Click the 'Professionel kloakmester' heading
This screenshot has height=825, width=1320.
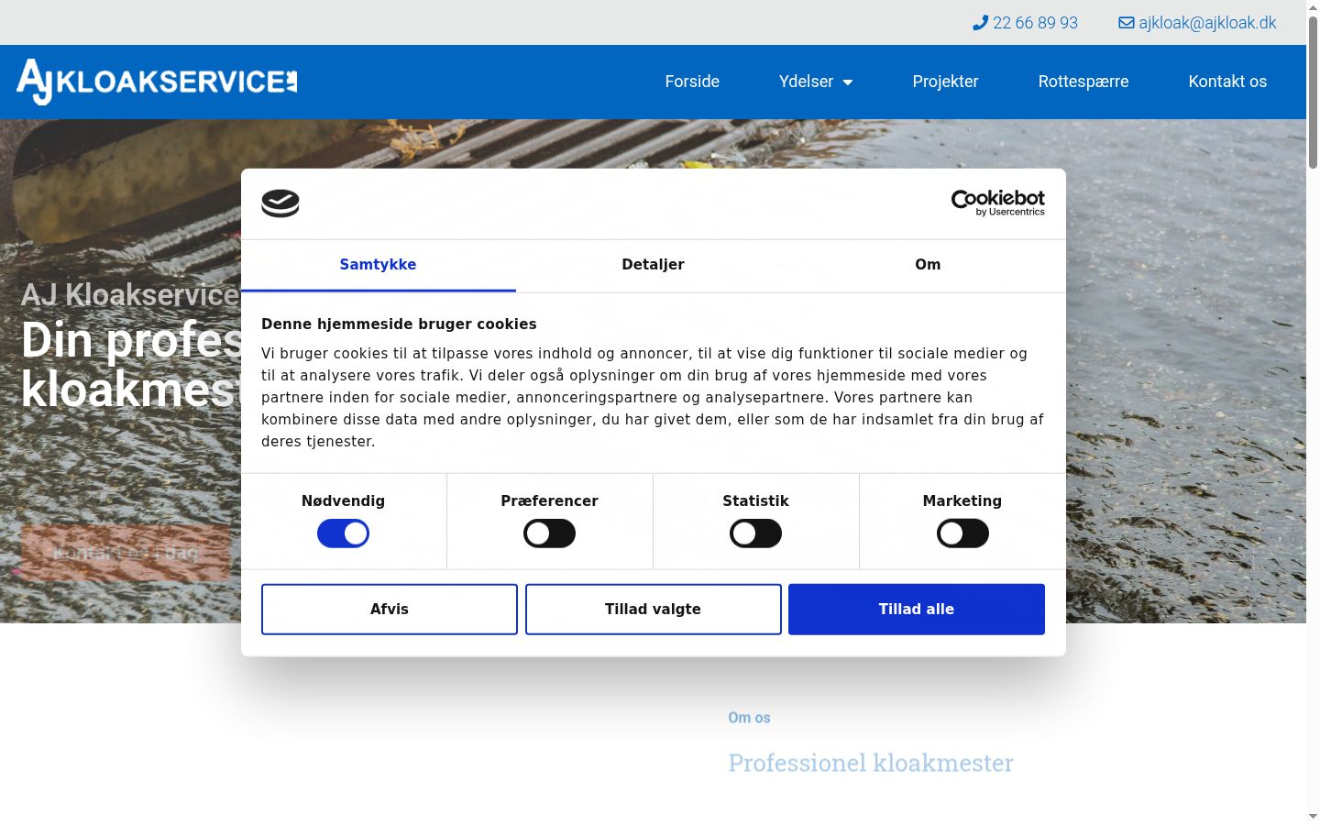(x=871, y=764)
